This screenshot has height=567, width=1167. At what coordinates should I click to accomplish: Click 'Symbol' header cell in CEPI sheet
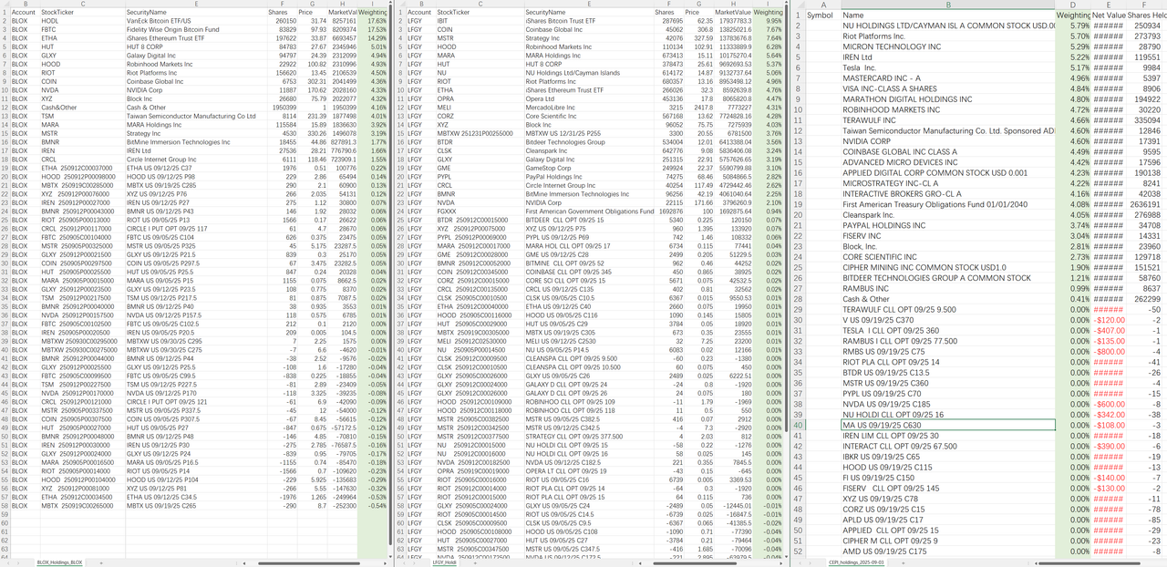point(823,15)
